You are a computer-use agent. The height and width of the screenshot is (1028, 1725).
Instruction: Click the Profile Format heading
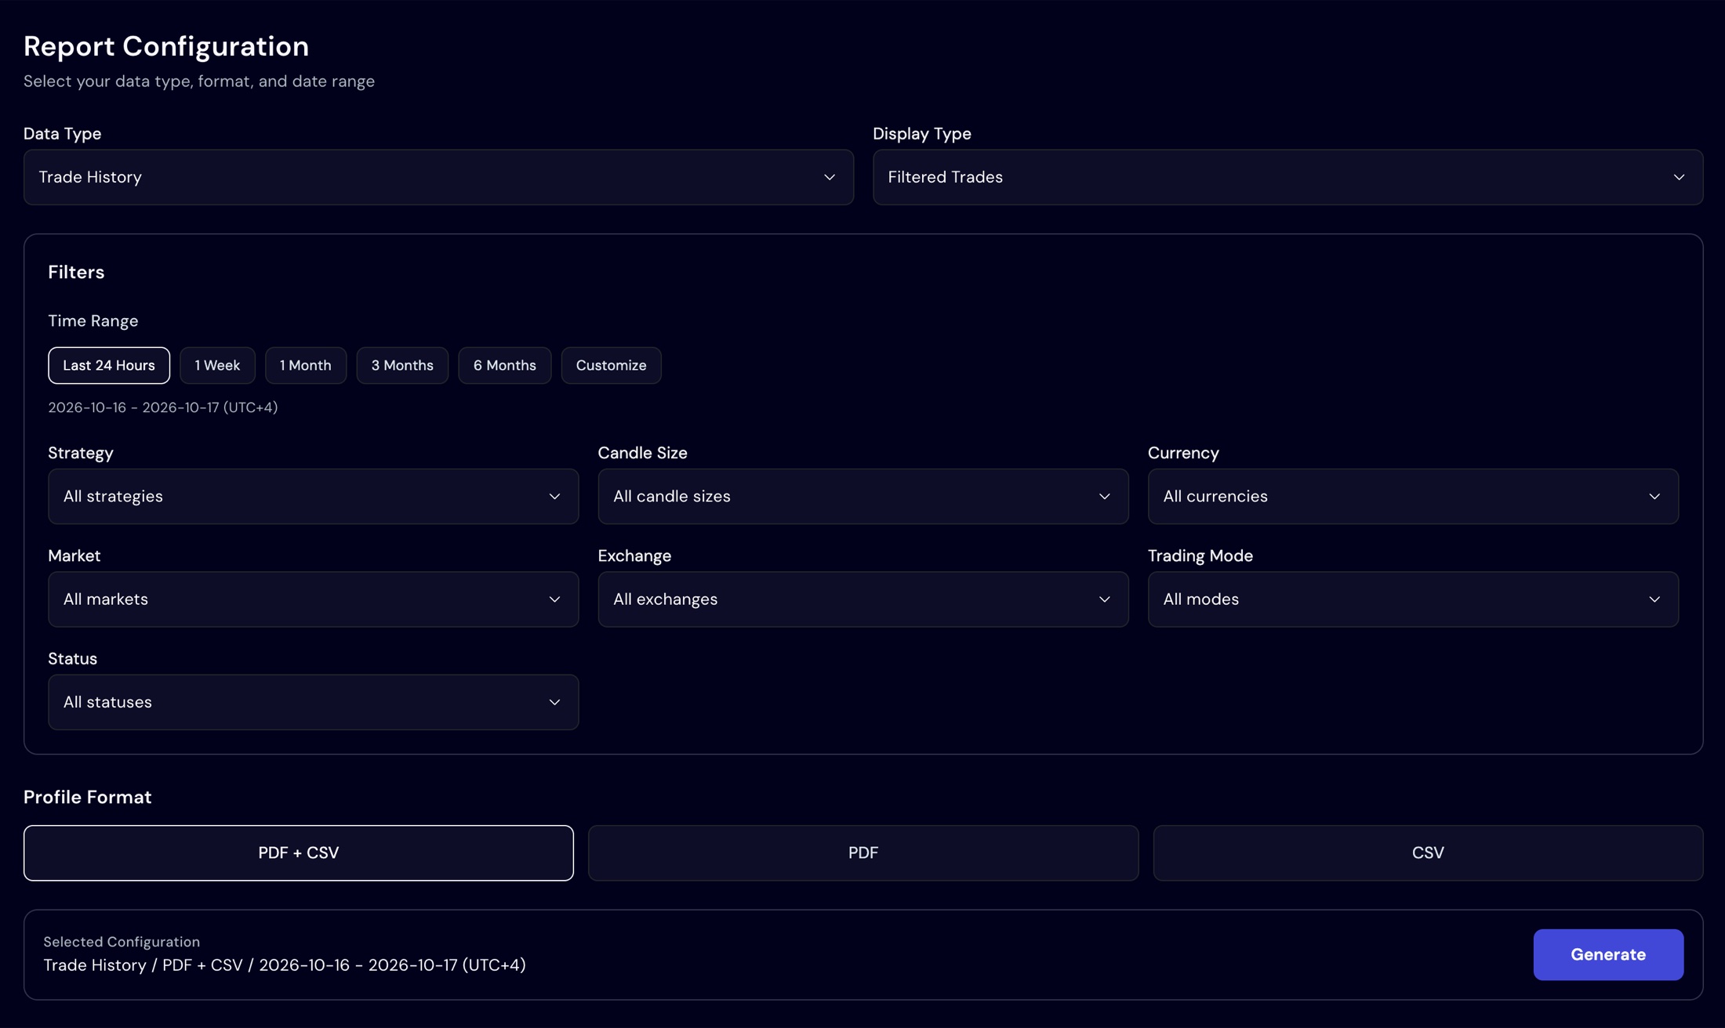pyautogui.click(x=88, y=797)
